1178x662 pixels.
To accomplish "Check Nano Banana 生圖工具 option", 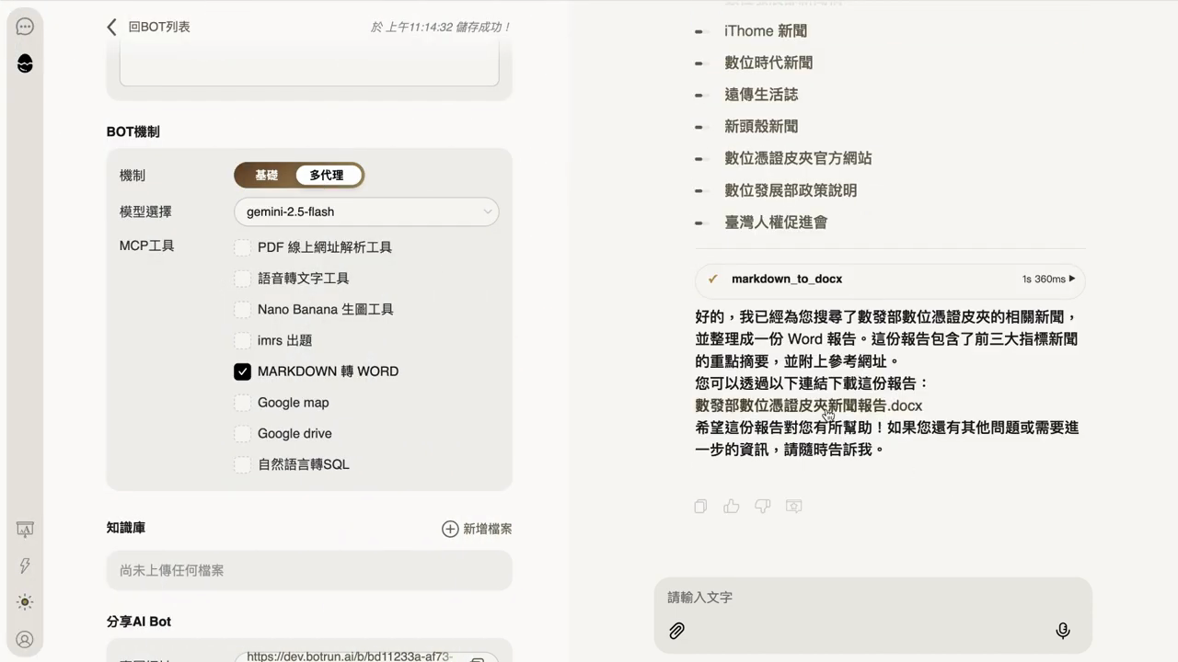I will (x=242, y=310).
